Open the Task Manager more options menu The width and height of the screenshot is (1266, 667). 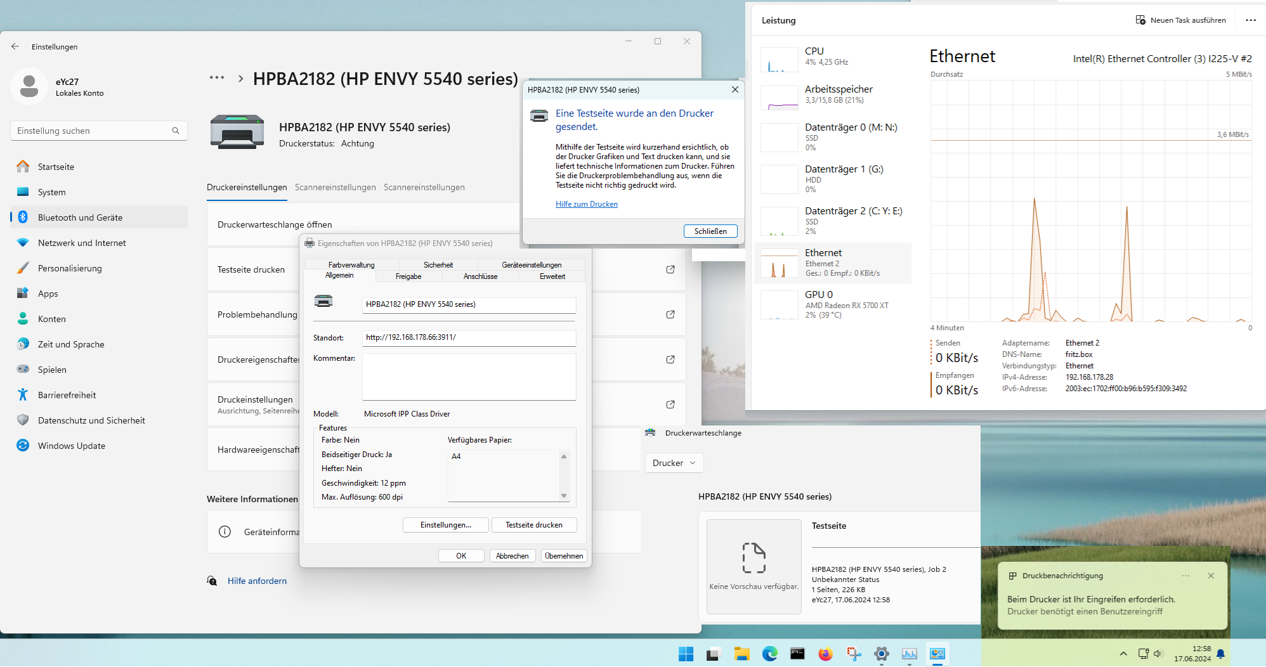(1250, 20)
